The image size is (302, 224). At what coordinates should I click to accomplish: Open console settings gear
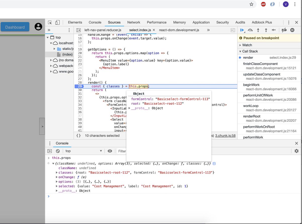[296, 151]
